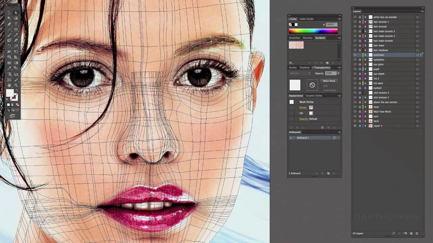This screenshot has width=433, height=243.
Task: Activate the Eyedropper tool
Action: (9, 68)
